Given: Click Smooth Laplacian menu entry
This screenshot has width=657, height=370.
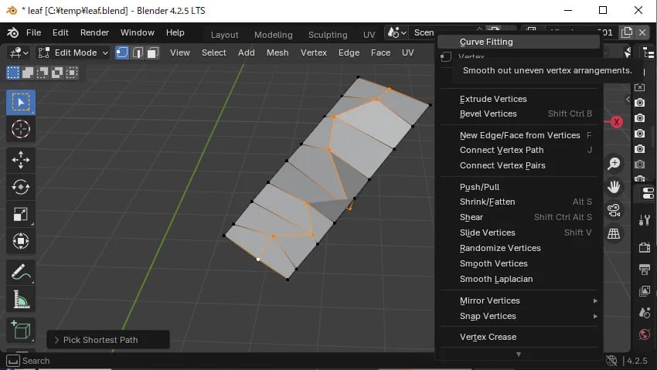Looking at the screenshot, I should (x=495, y=279).
